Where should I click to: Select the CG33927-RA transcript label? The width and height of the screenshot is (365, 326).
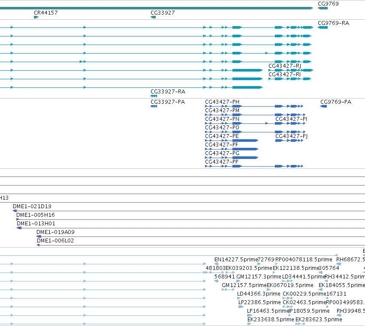click(168, 92)
